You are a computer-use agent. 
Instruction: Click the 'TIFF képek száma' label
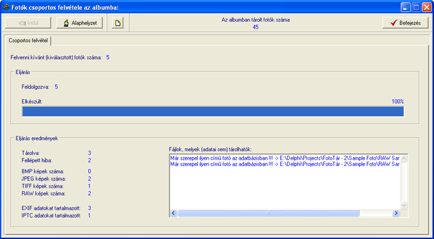coord(43,186)
